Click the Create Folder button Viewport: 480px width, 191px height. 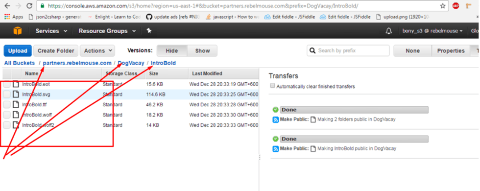(56, 51)
